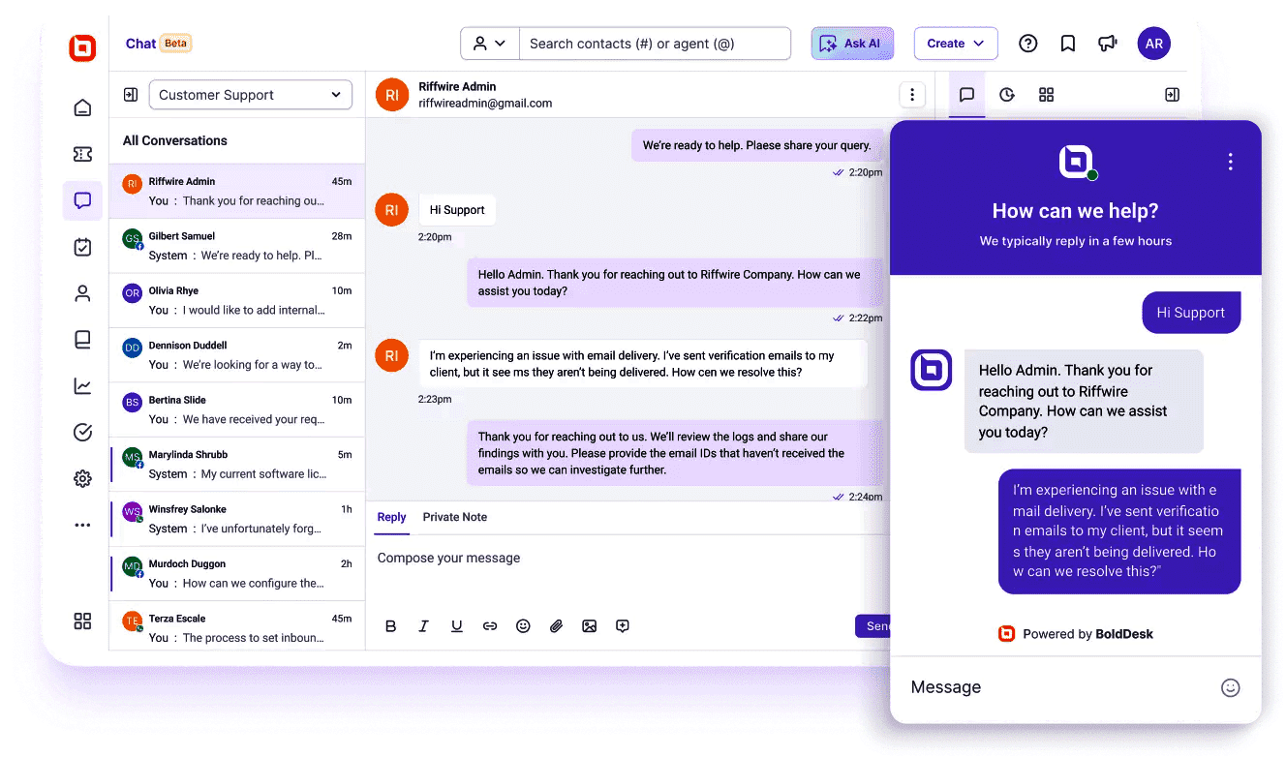Collapse the conversations list panel icon
Viewport: 1286px width, 757px height.
coord(131,95)
